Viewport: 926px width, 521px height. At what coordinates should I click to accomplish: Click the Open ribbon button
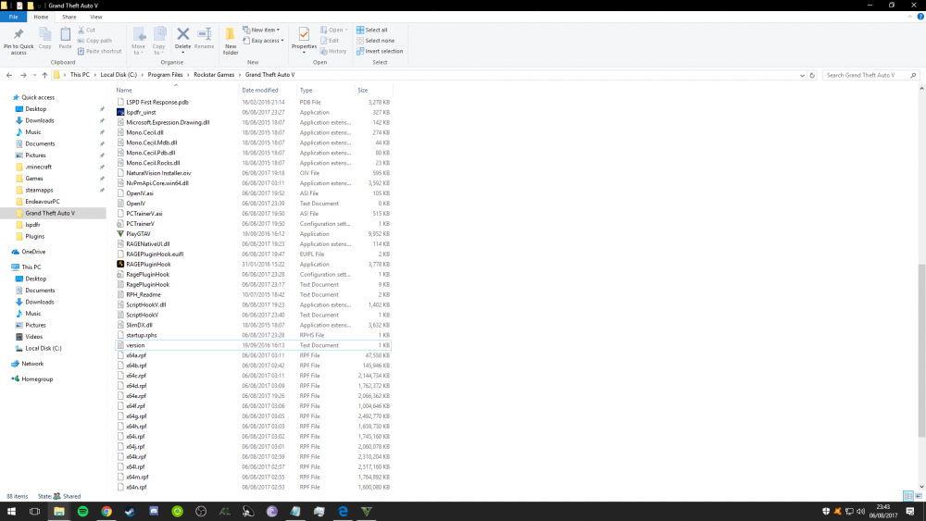coord(333,30)
